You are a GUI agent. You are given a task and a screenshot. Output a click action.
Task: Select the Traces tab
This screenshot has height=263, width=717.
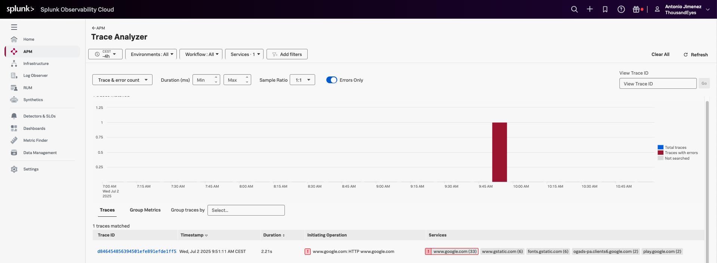[107, 210]
